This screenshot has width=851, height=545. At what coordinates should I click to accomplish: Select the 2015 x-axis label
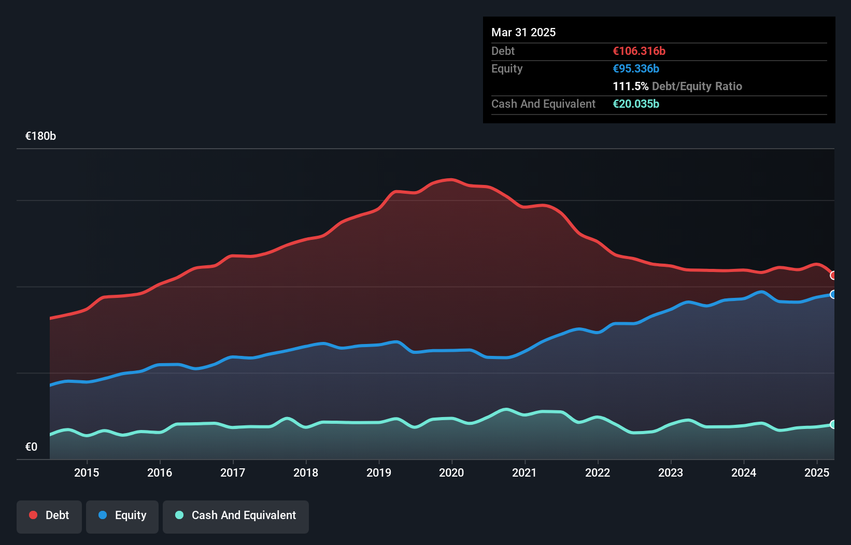pyautogui.click(x=87, y=472)
